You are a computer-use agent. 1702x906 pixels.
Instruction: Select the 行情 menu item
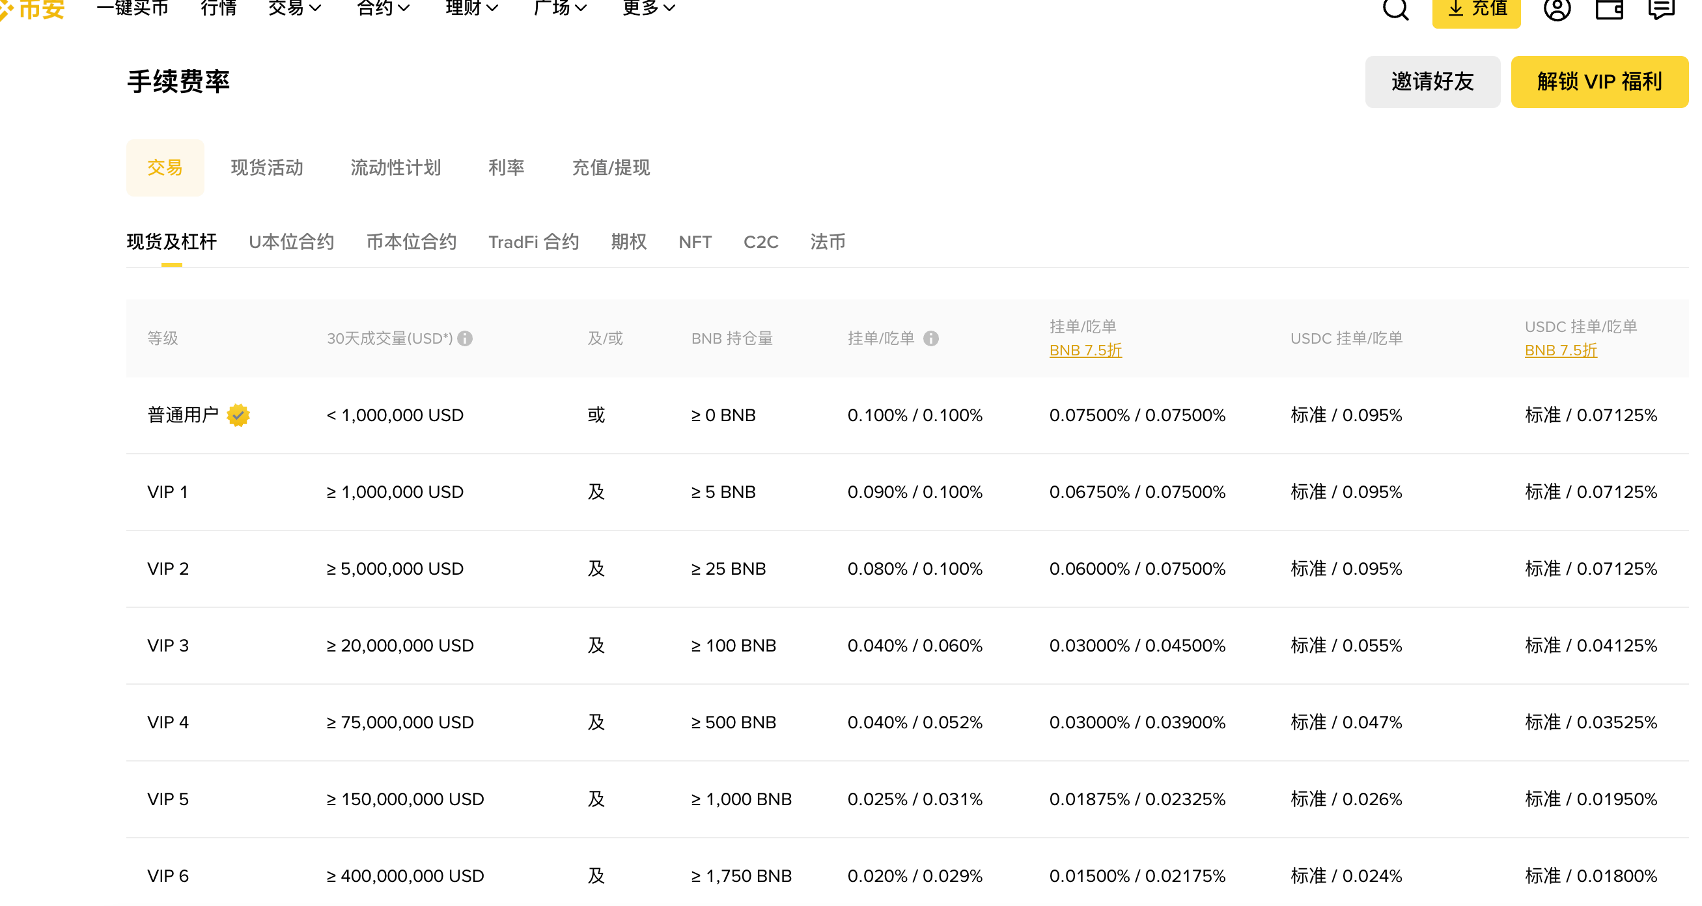pyautogui.click(x=218, y=8)
